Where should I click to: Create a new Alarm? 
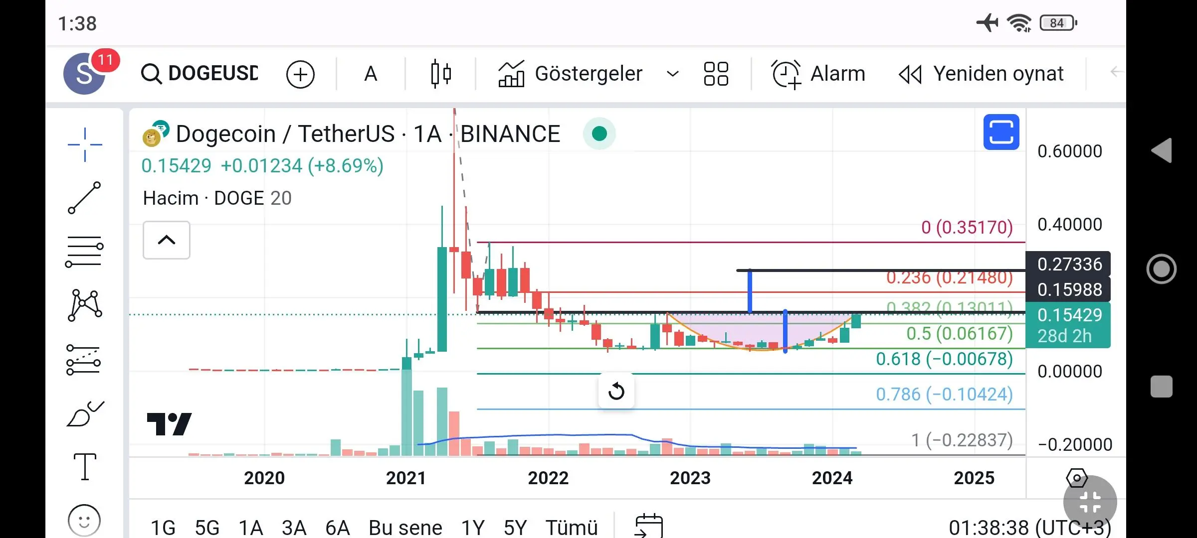click(818, 74)
